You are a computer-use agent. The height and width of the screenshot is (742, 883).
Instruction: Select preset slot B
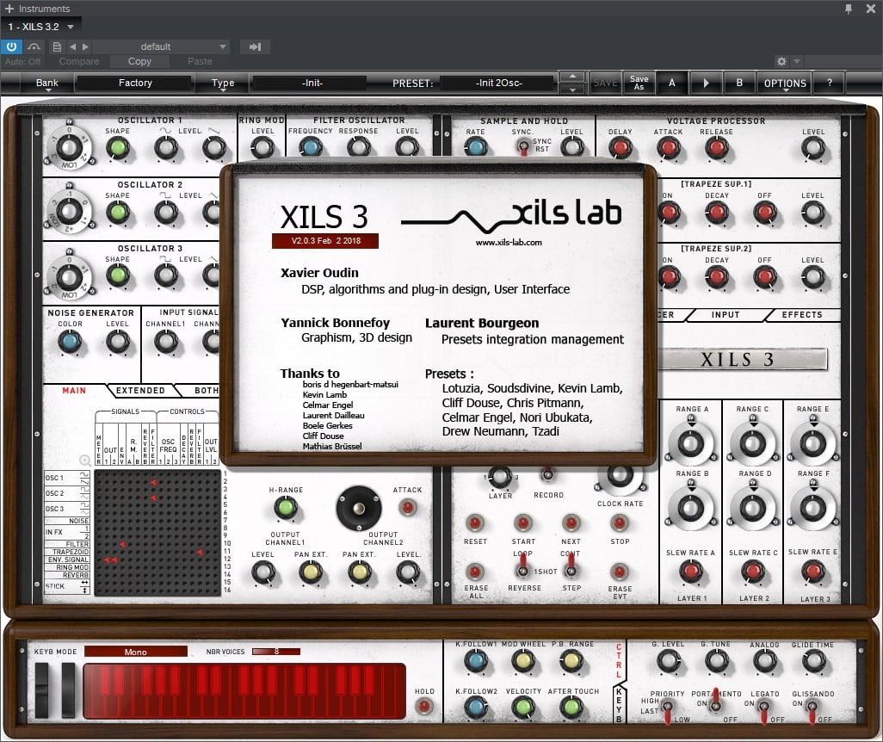(x=739, y=83)
